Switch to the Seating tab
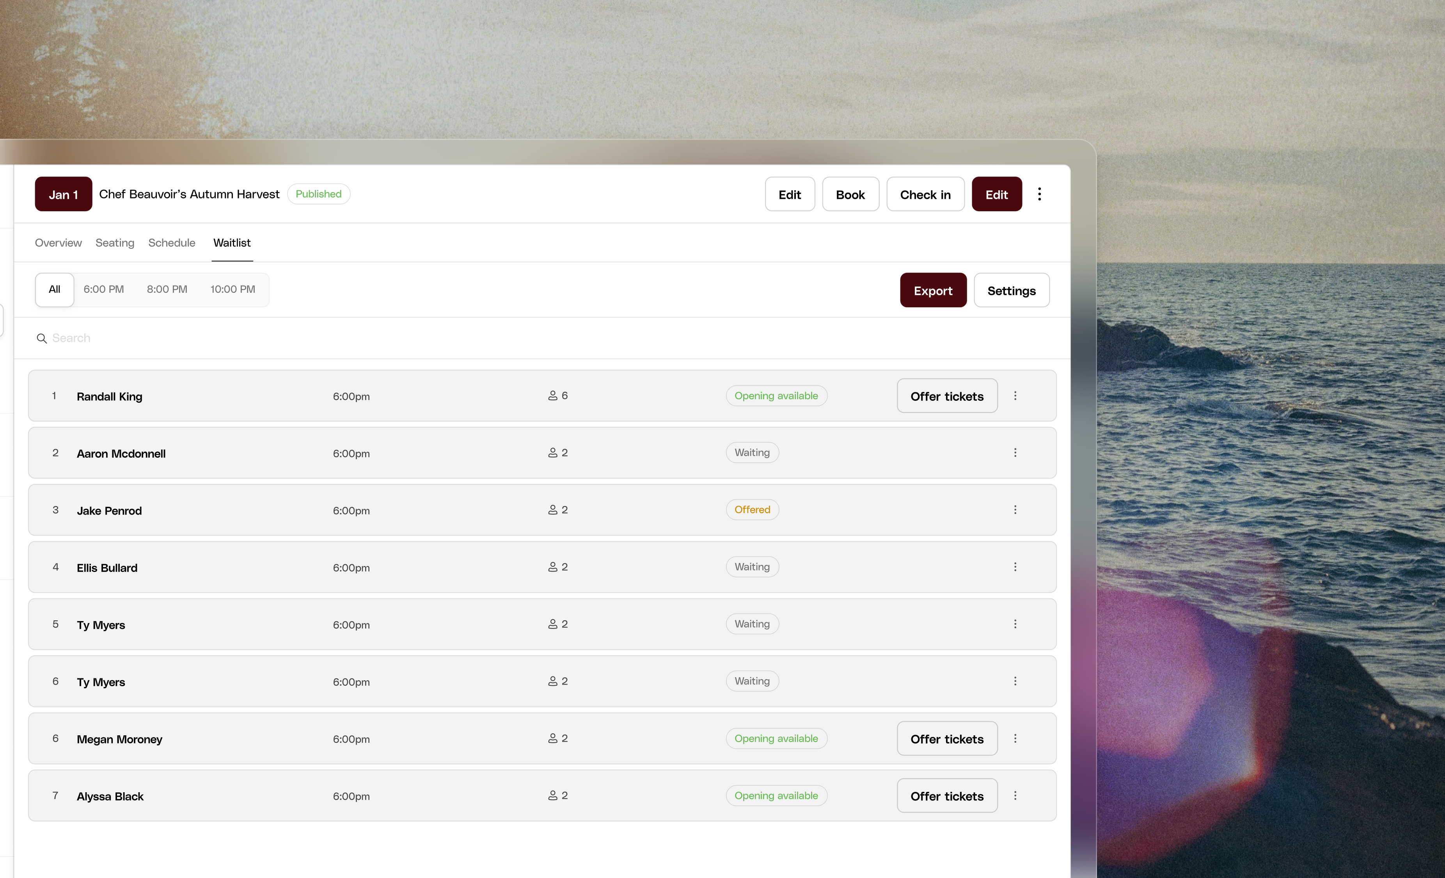Screen dimensions: 1445x878 point(115,243)
